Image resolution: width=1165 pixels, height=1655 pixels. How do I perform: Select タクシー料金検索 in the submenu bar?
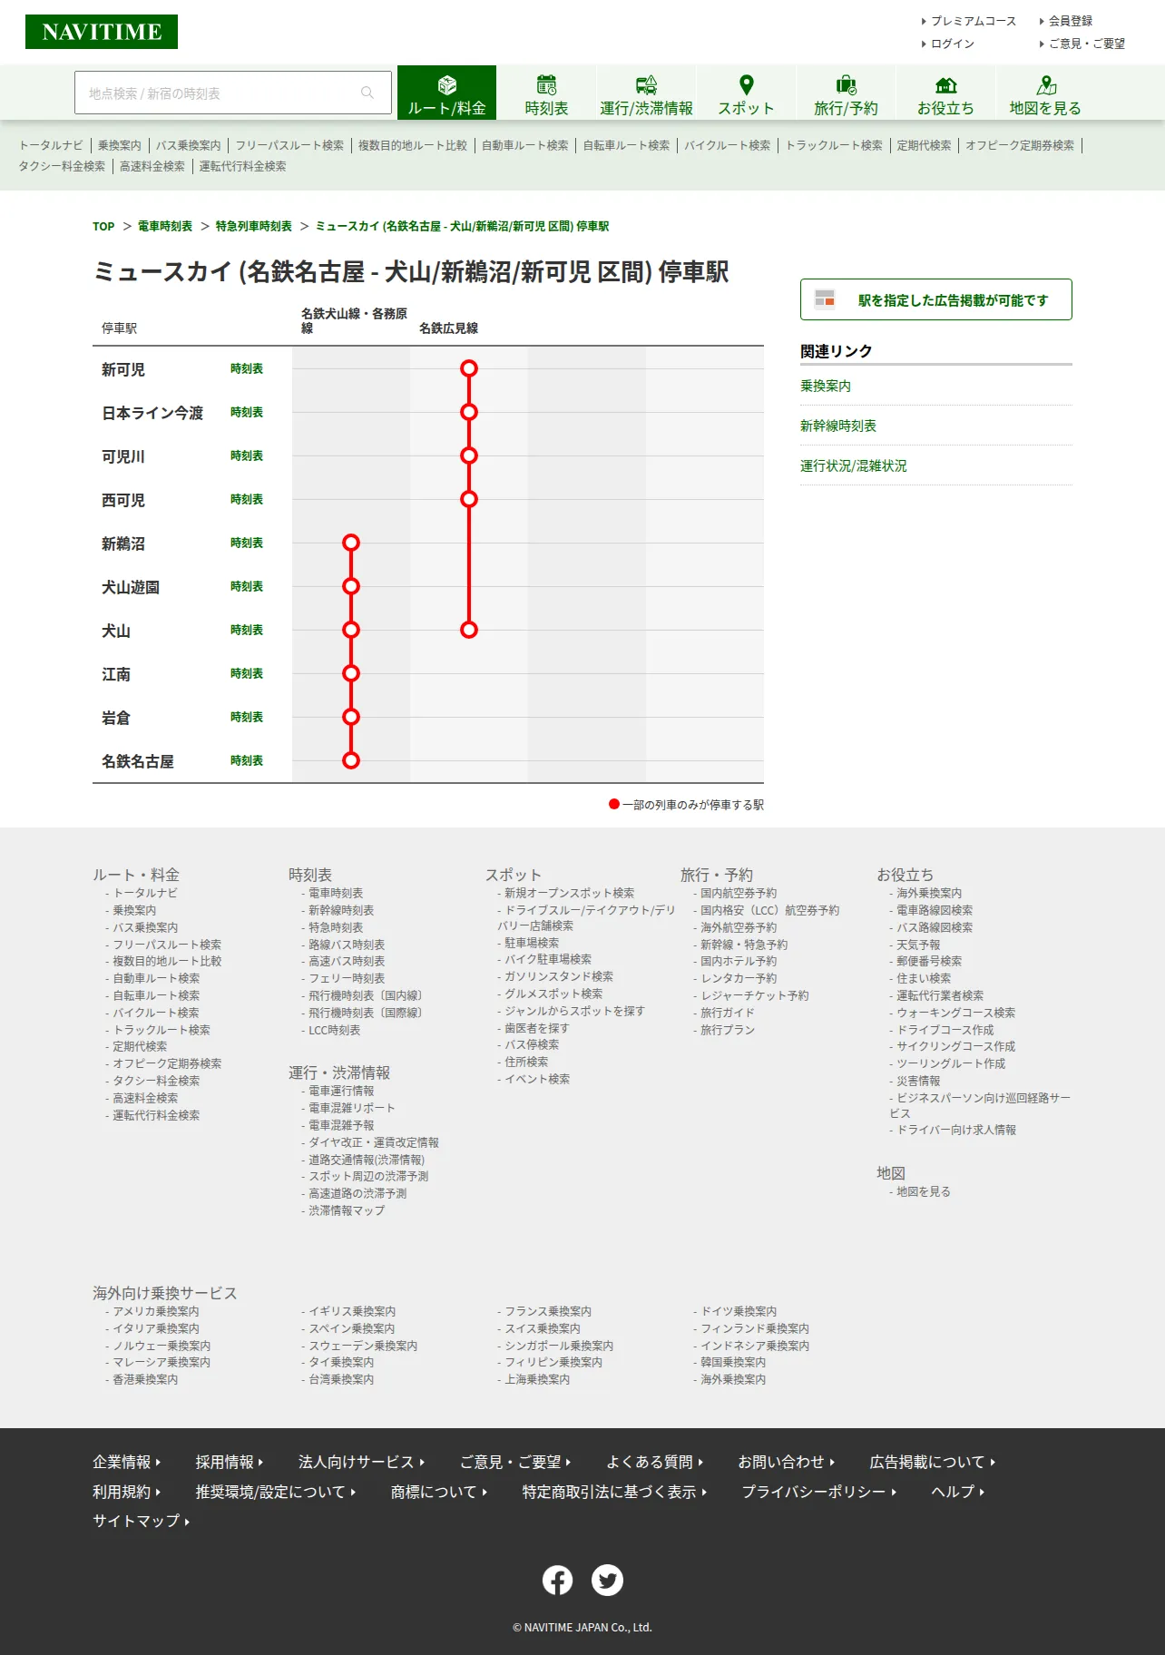point(62,166)
